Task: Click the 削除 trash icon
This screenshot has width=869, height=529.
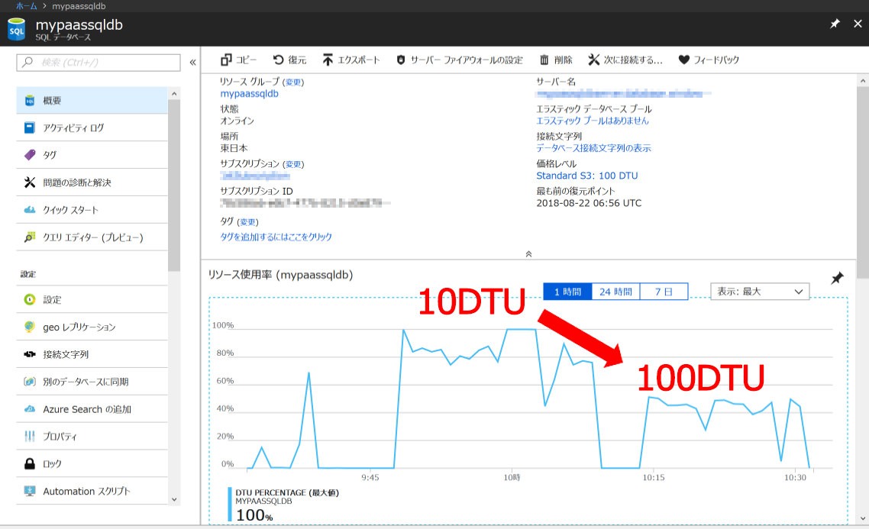Action: (544, 60)
